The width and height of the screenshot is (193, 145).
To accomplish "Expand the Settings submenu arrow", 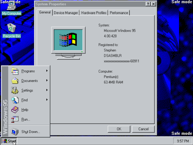I will click(x=47, y=90).
